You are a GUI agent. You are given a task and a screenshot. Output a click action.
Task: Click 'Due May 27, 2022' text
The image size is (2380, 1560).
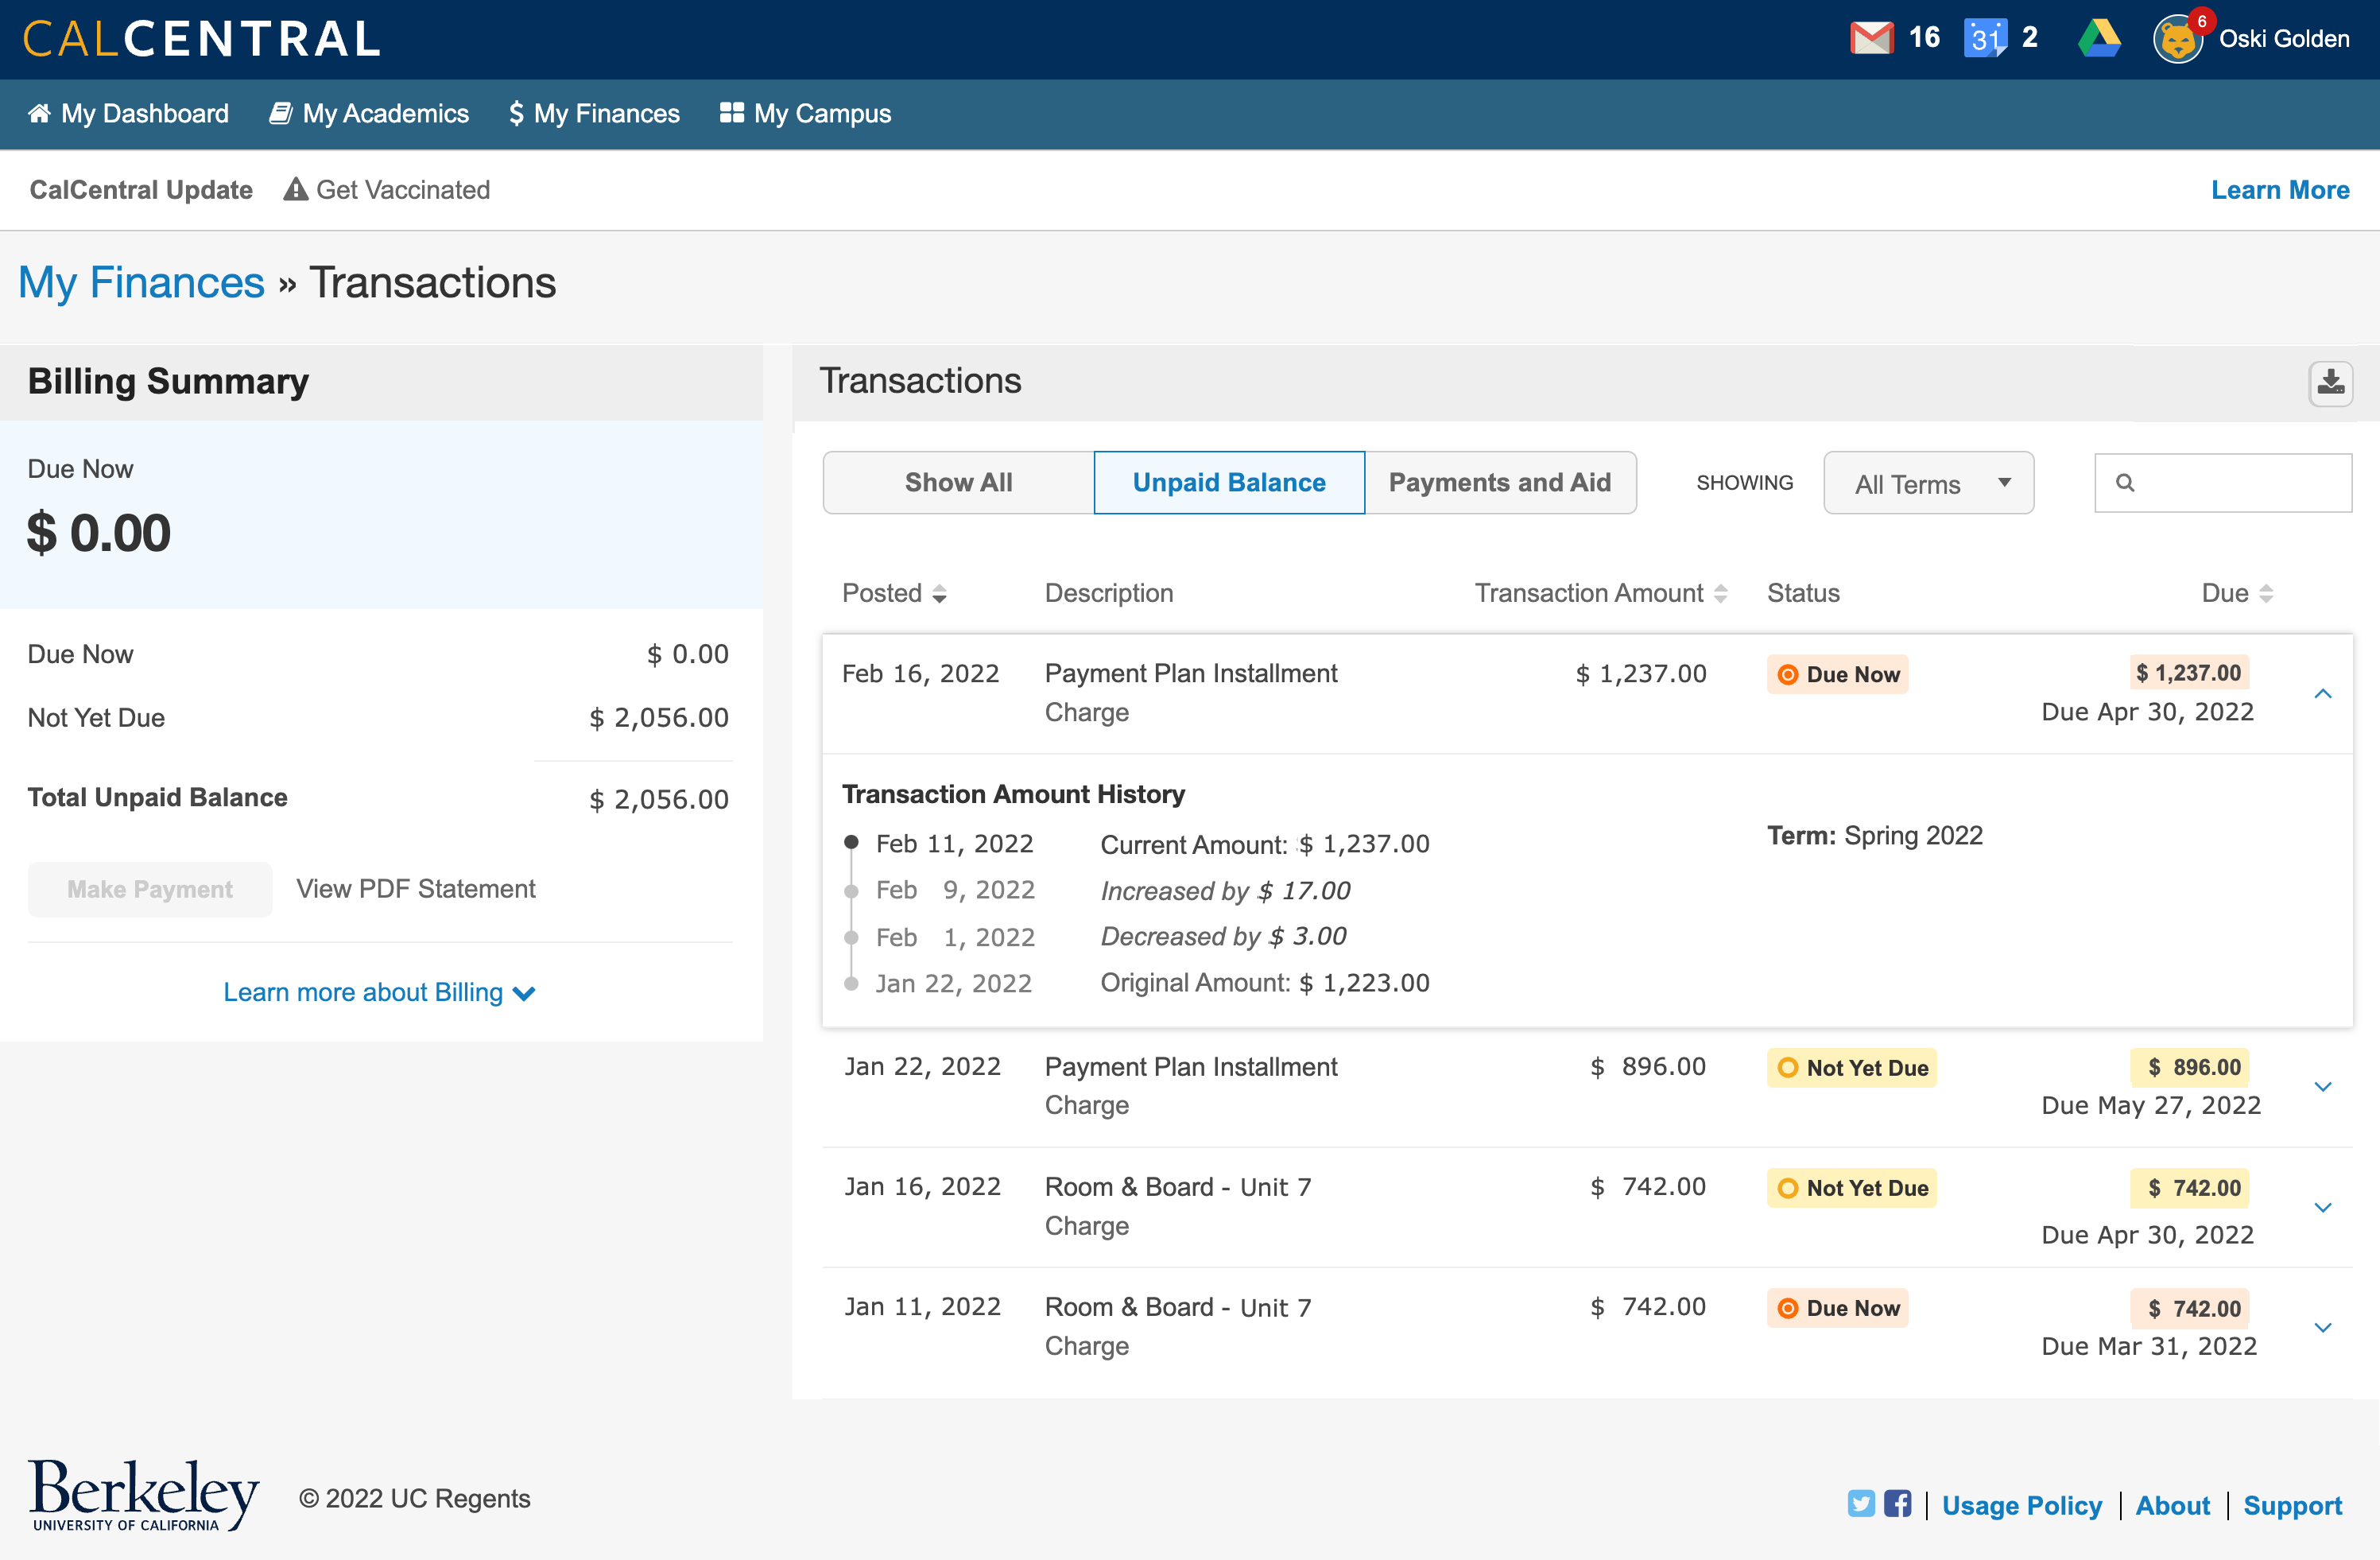(x=2151, y=1106)
